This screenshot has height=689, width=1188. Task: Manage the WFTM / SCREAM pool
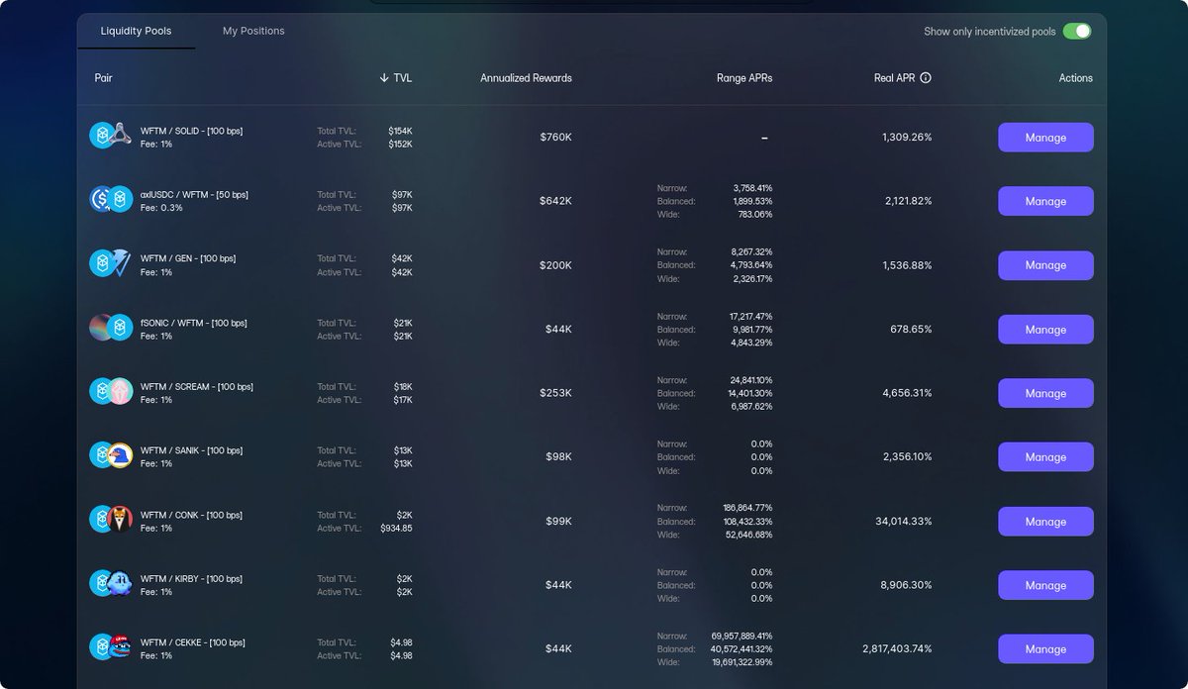coord(1045,393)
